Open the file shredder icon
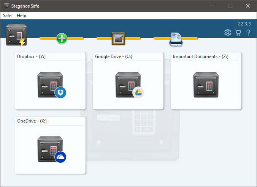Viewport: 257px width, 187px height. coord(175,39)
